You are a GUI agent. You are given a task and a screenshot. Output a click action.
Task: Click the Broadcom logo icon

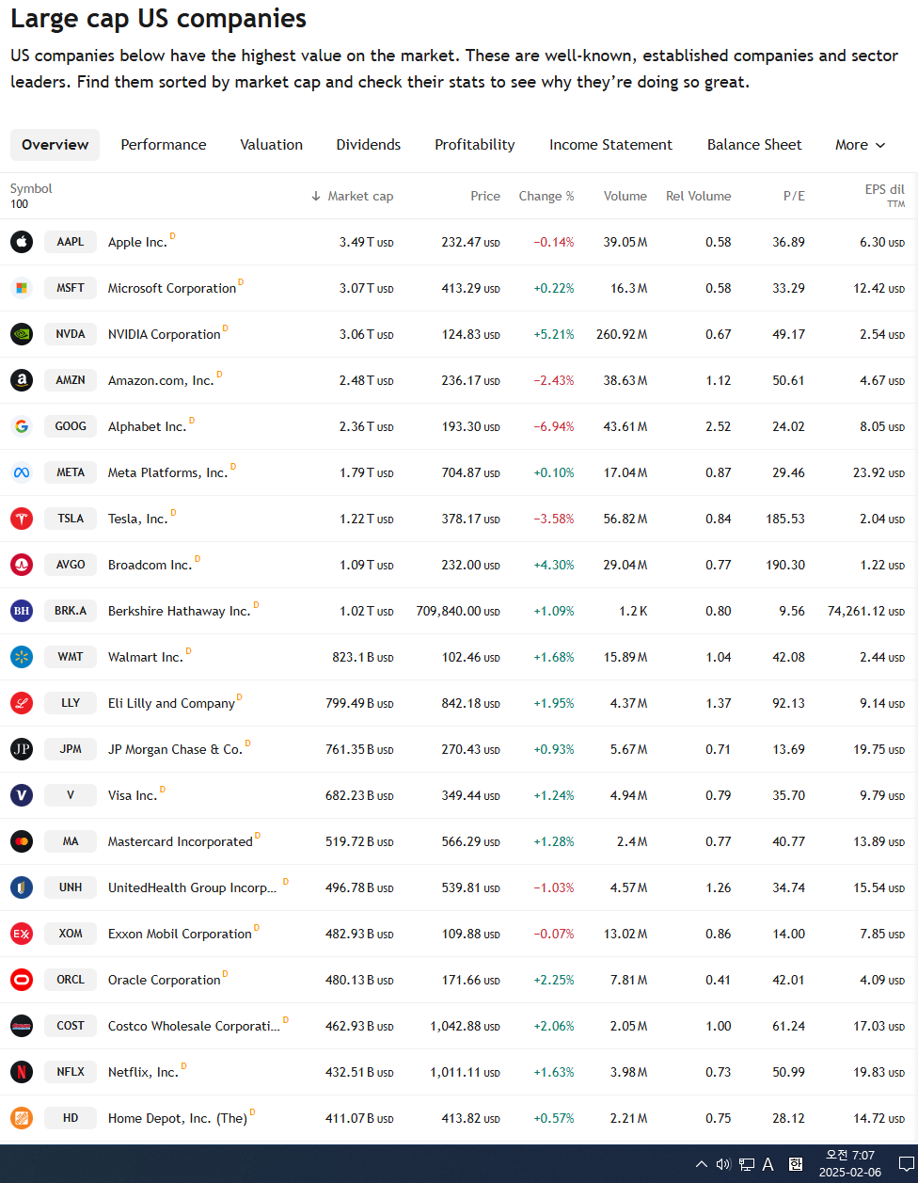(22, 565)
